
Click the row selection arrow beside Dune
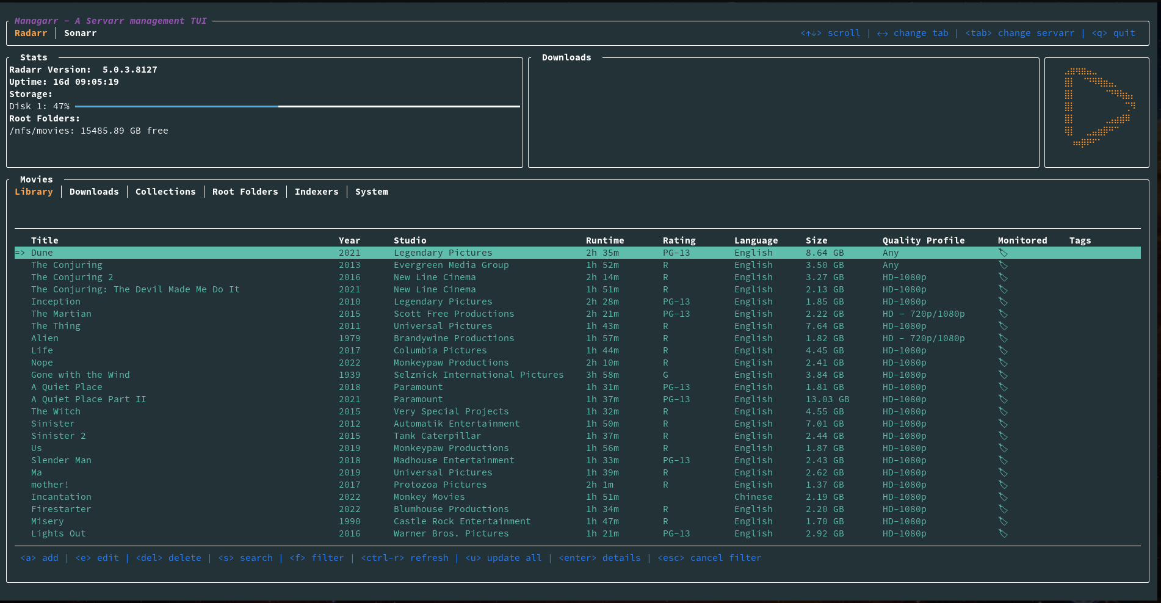pos(20,253)
